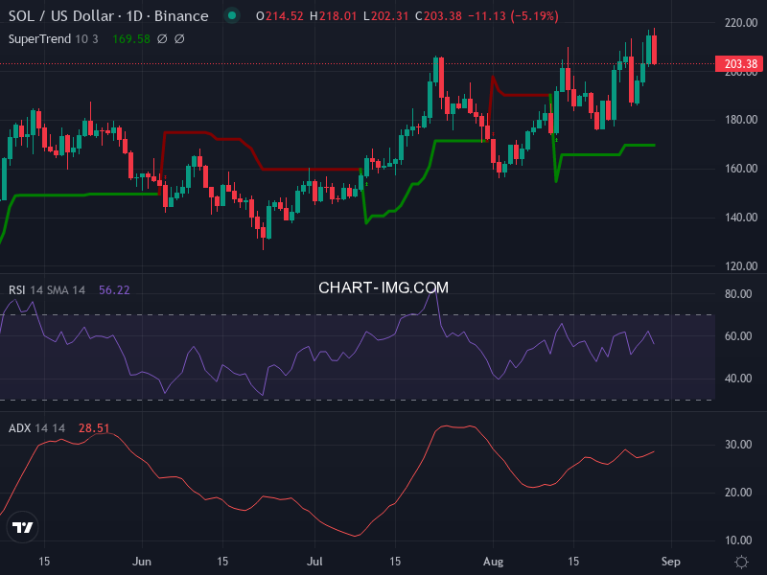Click the SOL / US Dollar symbol title
This screenshot has height=575, width=767.
coord(65,16)
